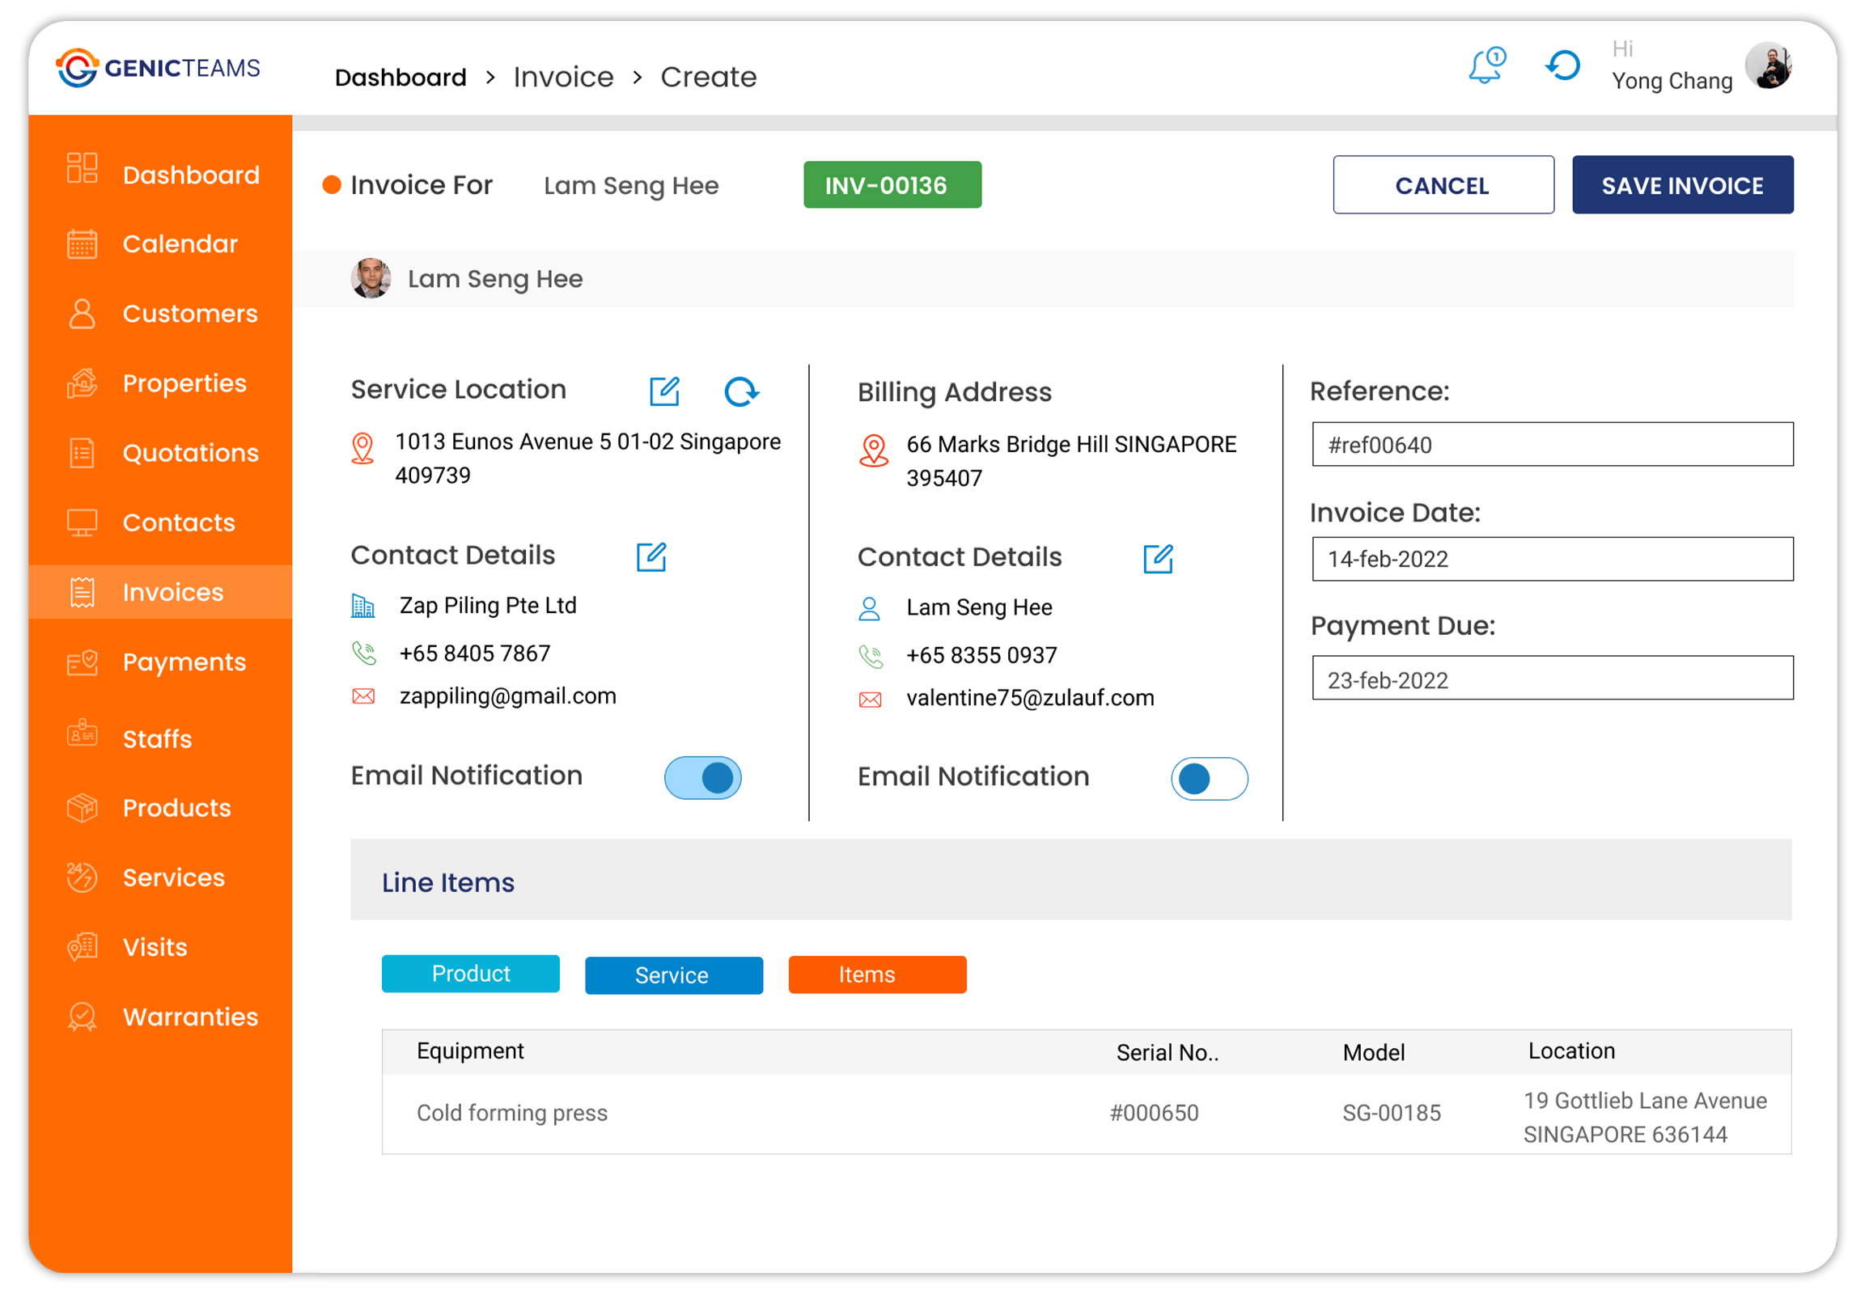Click valentine75@zulauf.com email text
The image size is (1869, 1294).
(1030, 698)
